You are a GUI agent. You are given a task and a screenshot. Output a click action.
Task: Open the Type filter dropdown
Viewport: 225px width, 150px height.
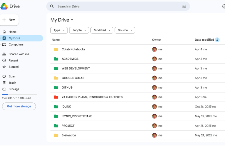click(59, 30)
